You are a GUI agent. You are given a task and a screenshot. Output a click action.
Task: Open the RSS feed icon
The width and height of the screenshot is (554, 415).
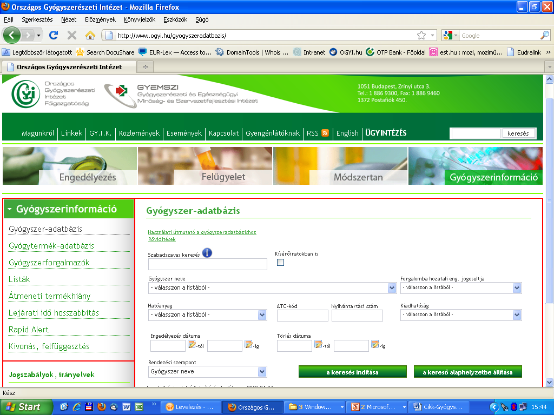tap(325, 133)
